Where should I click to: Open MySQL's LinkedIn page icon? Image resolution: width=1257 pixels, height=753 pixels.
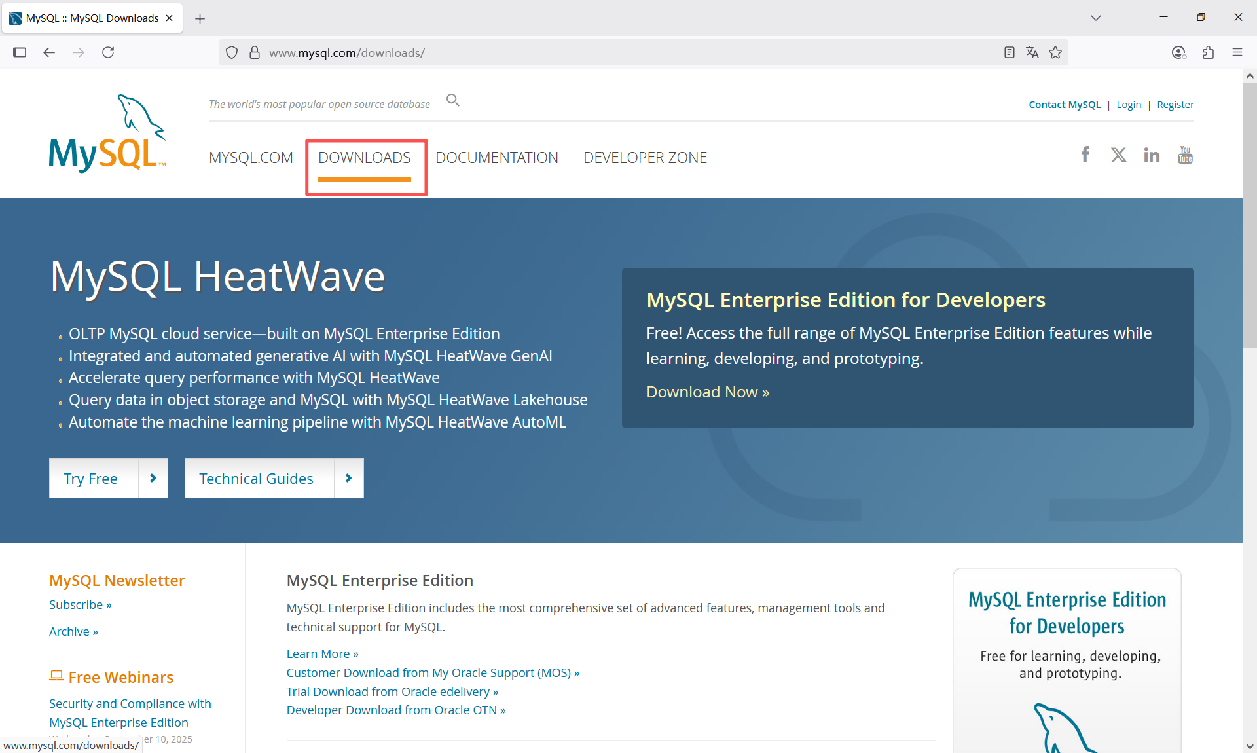1152,155
